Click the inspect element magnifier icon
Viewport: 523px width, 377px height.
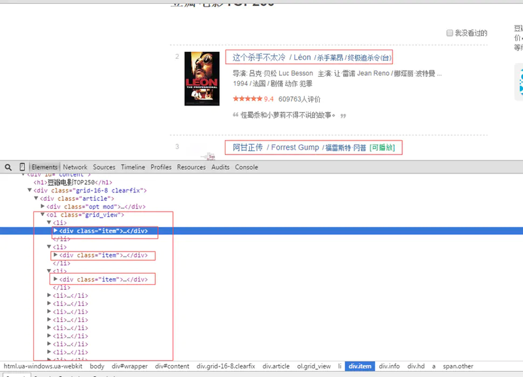click(x=8, y=167)
